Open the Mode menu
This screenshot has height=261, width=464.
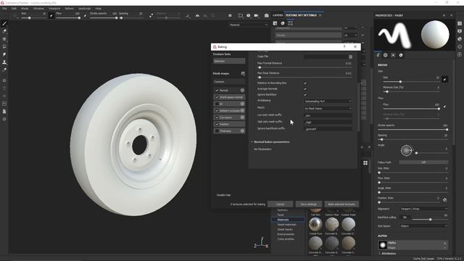coord(25,9)
